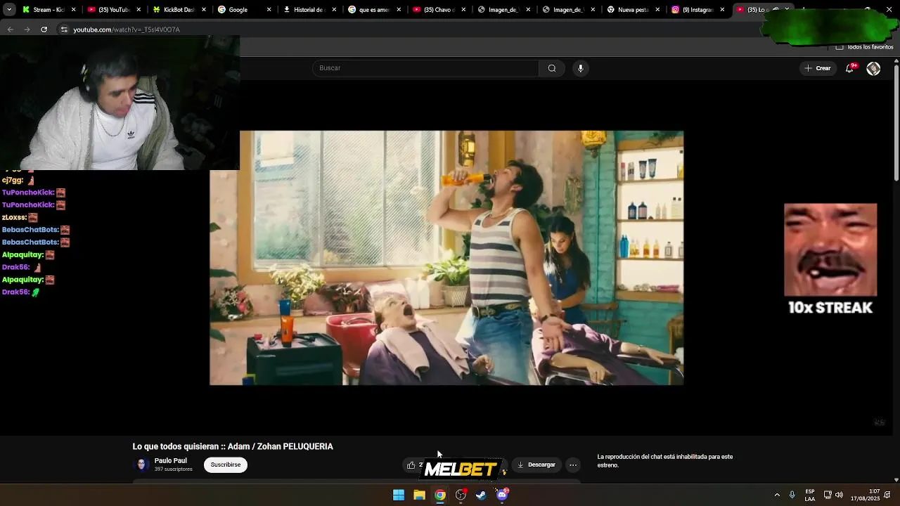Click the Paulo Paul channel avatar

tap(141, 465)
